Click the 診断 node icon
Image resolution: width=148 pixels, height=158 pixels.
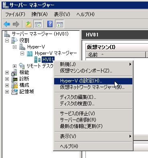[14, 79]
